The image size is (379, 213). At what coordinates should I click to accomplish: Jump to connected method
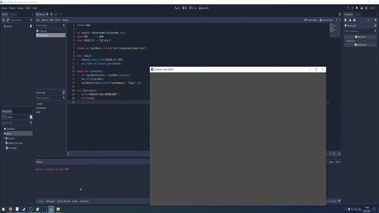point(41,108)
